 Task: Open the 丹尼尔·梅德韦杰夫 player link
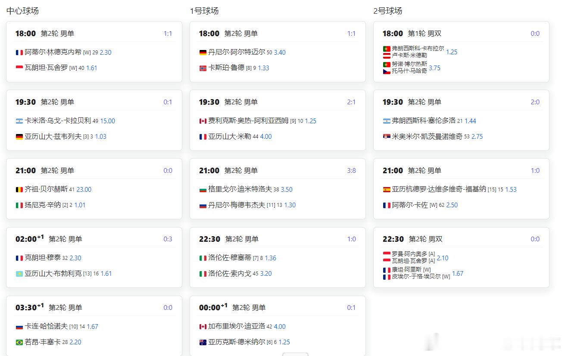(237, 205)
